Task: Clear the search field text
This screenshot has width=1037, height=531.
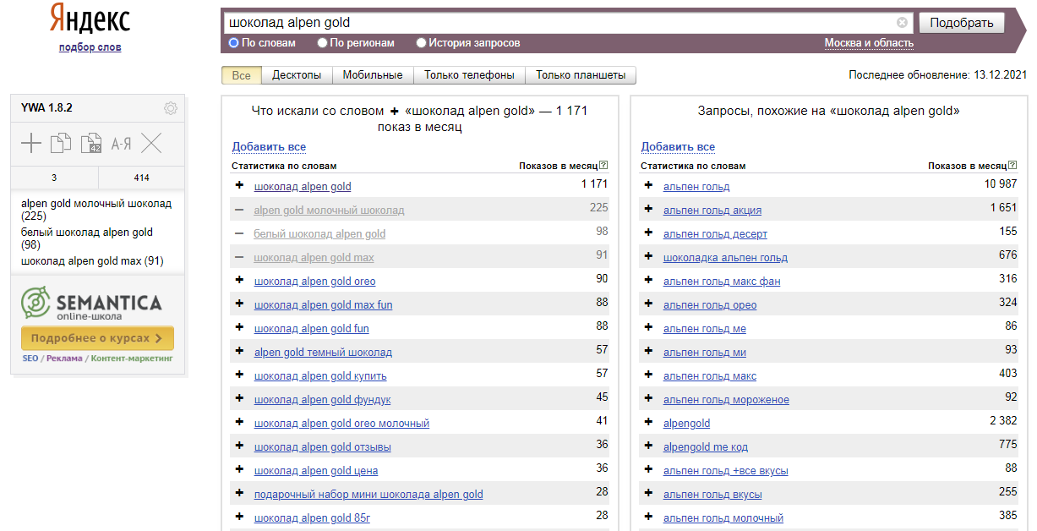Action: pyautogui.click(x=902, y=23)
